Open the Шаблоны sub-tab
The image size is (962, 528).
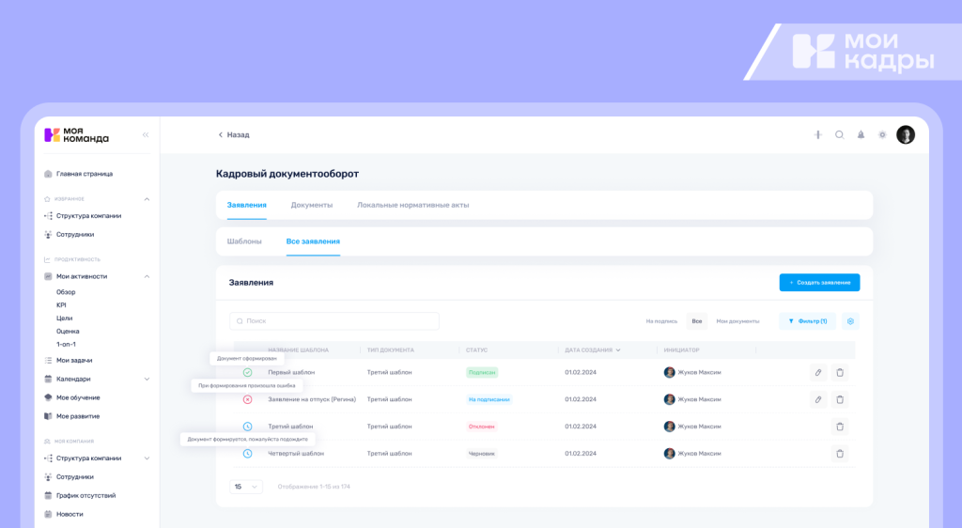click(x=244, y=241)
